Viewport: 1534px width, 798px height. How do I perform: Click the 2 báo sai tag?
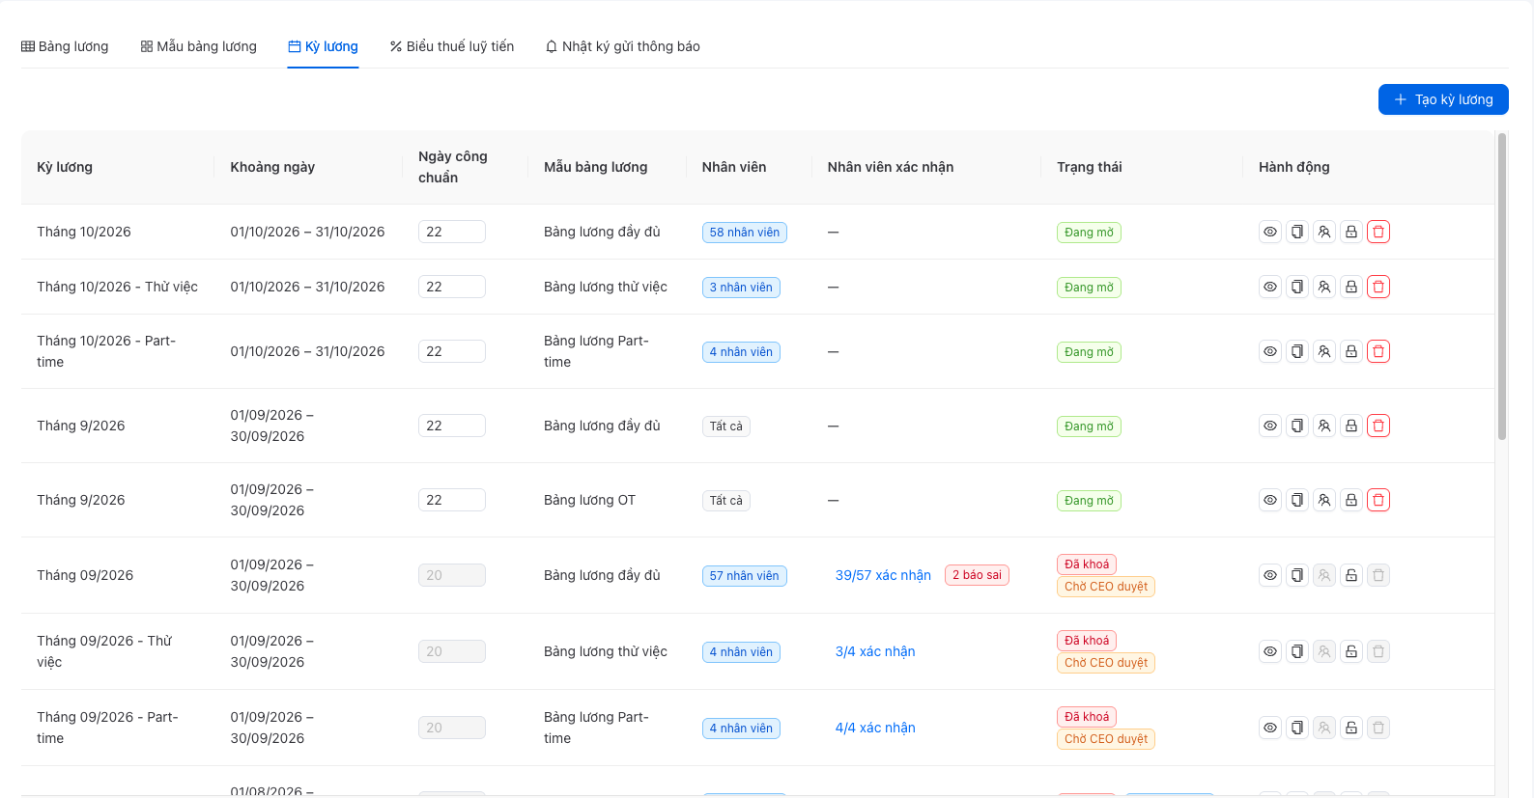click(977, 575)
